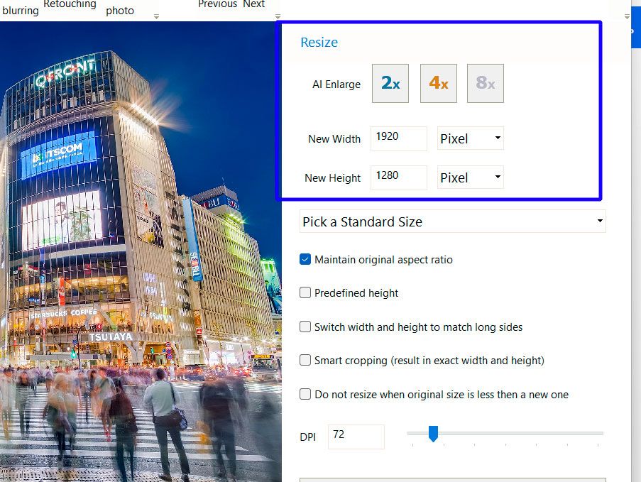Screen dimensions: 641x482
Task: Adjust the DPI slider
Action: [434, 432]
